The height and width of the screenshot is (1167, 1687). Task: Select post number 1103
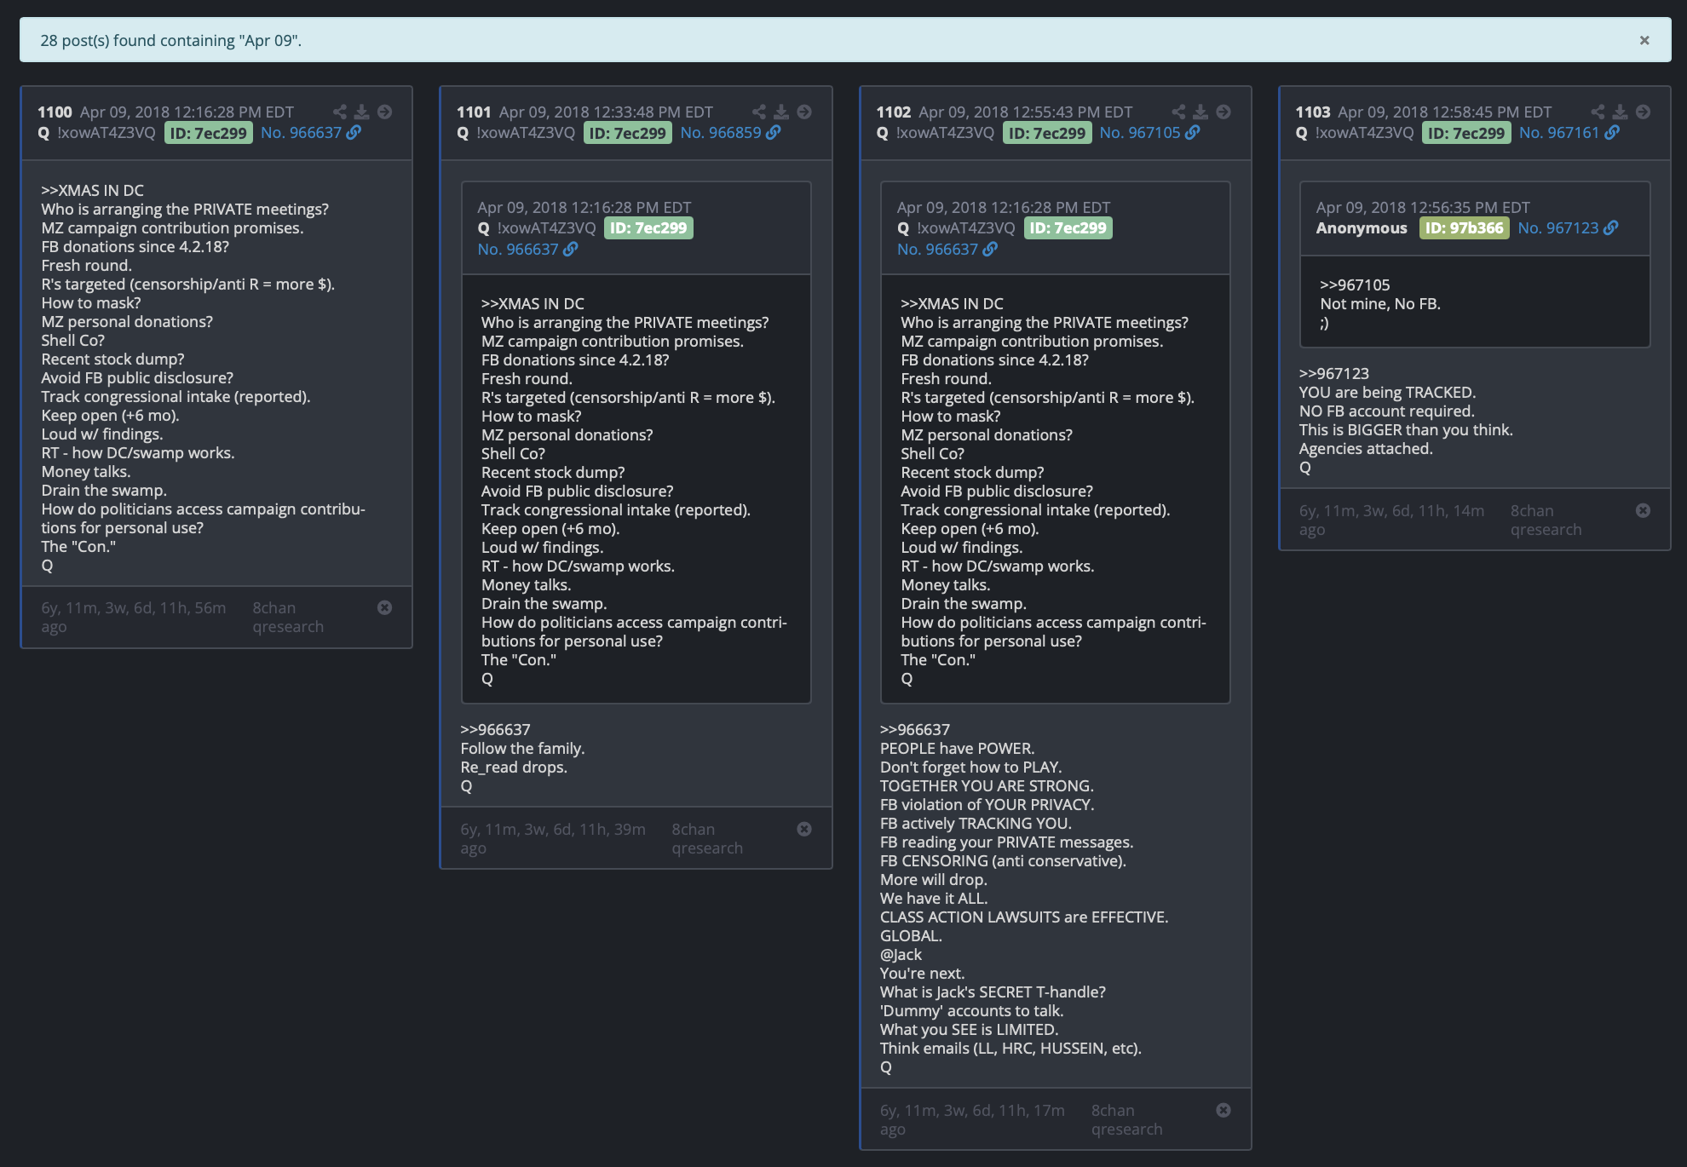click(1313, 112)
